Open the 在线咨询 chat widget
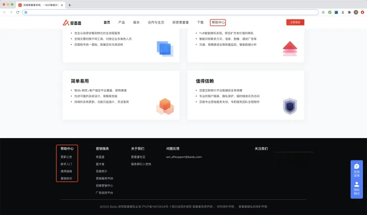 click(356, 170)
